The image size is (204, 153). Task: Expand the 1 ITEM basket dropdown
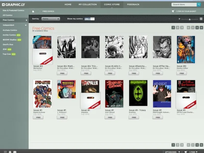click(193, 152)
